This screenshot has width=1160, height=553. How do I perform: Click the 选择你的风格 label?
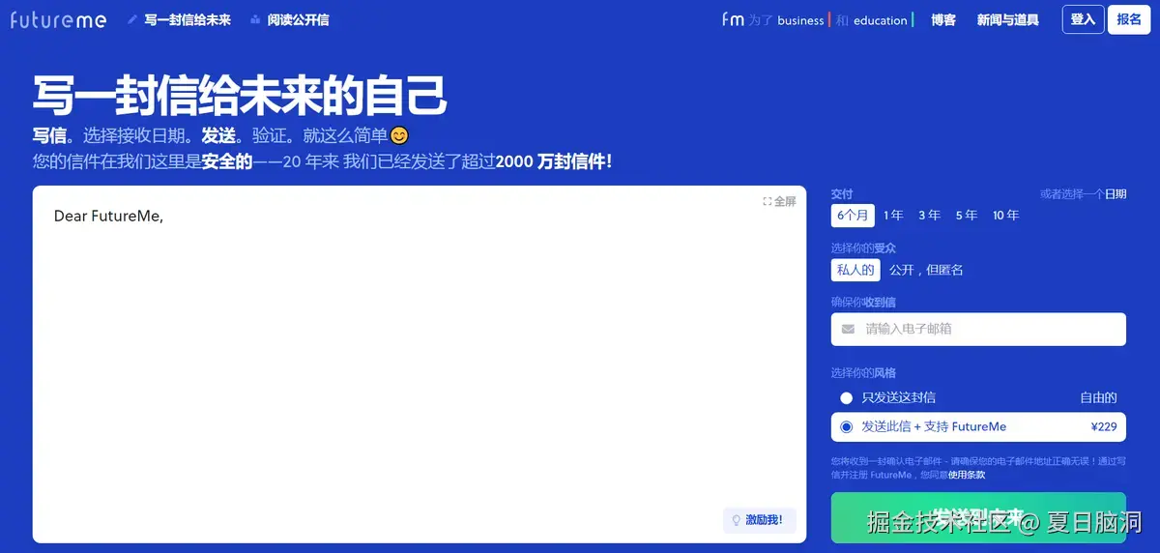click(x=863, y=372)
